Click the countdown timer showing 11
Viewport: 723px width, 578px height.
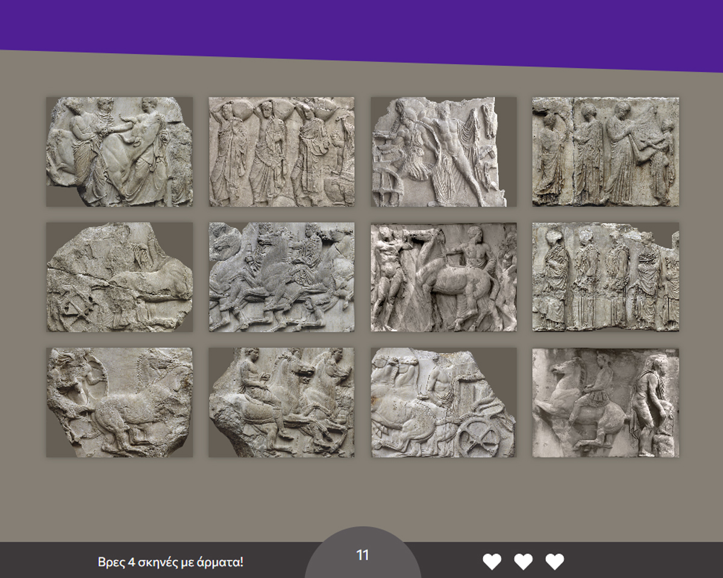362,555
